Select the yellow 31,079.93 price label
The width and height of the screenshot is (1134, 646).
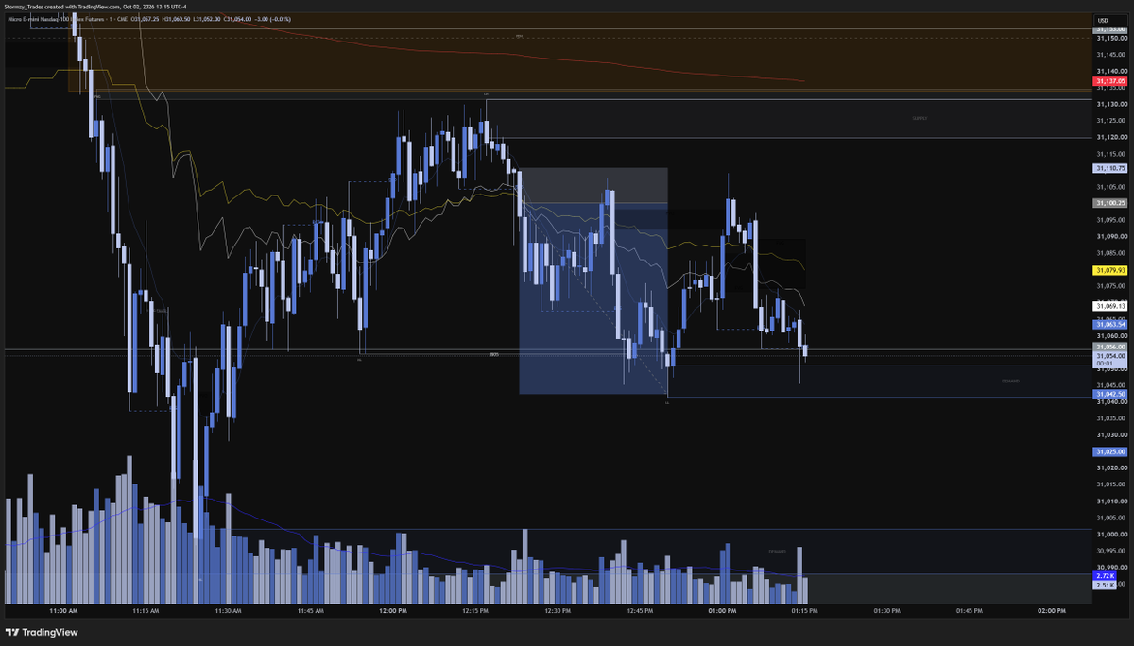pos(1109,270)
